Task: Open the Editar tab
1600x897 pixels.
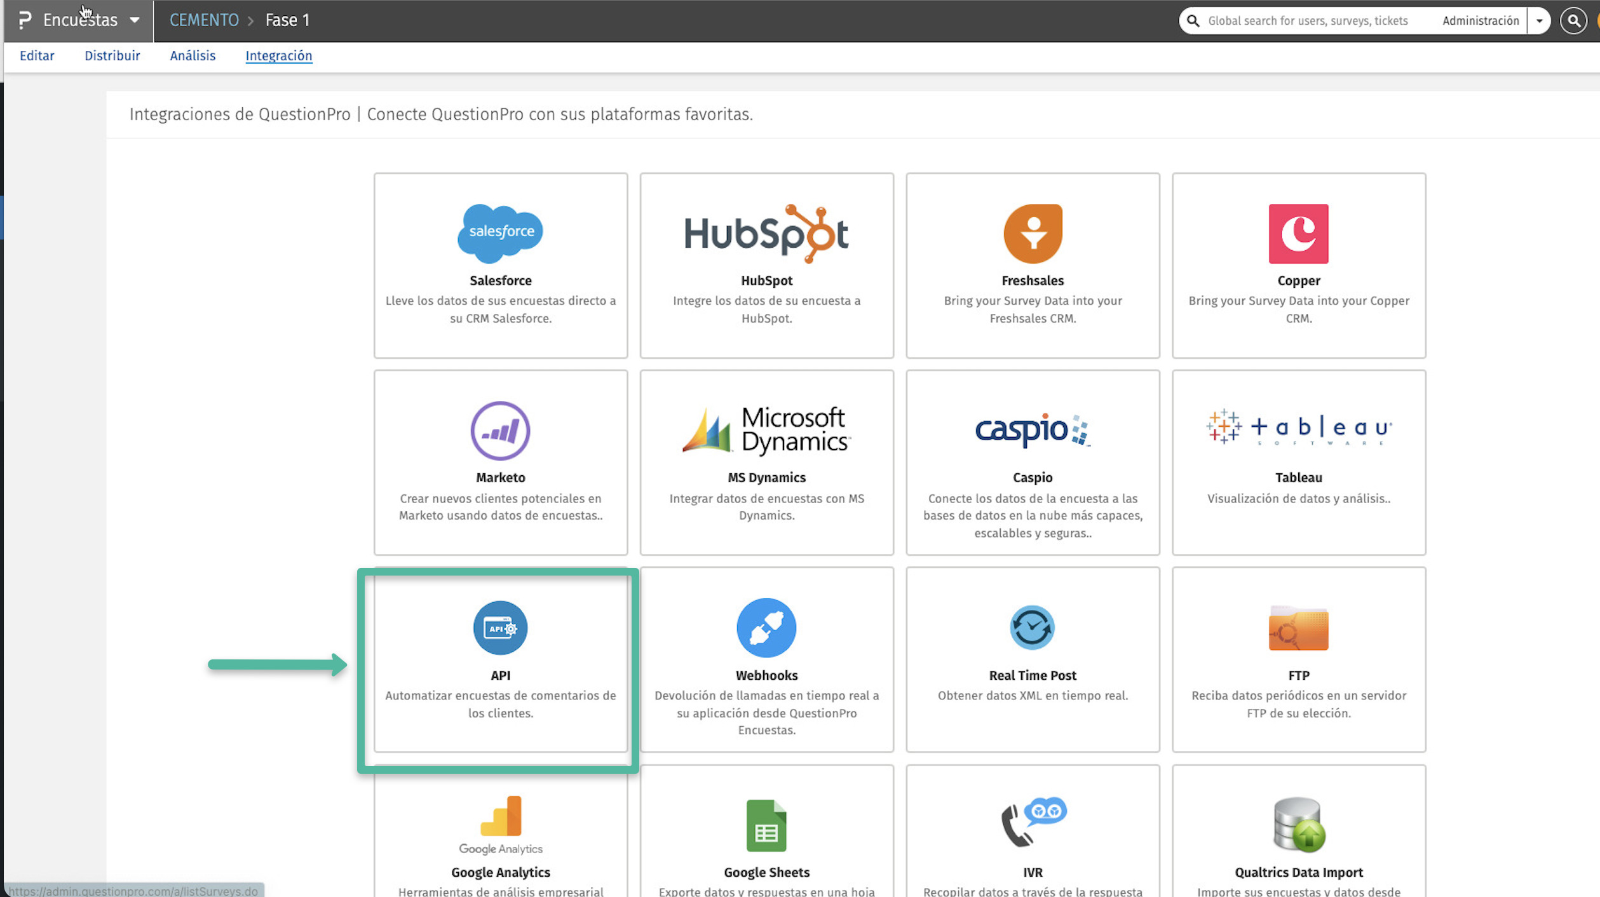Action: point(37,56)
